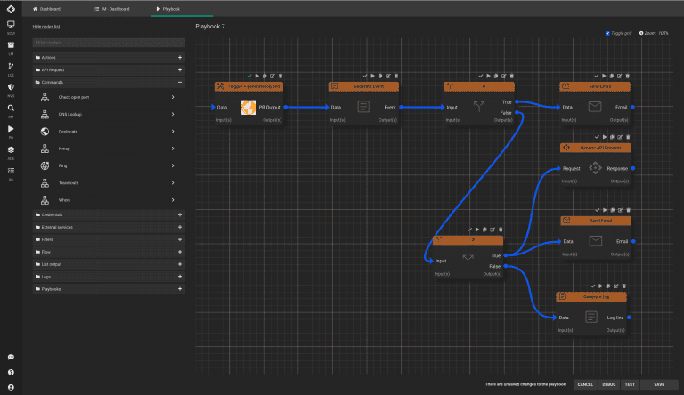The height and width of the screenshot is (395, 684).
Task: Click the checkmark above Generic API Request
Action: 597,137
